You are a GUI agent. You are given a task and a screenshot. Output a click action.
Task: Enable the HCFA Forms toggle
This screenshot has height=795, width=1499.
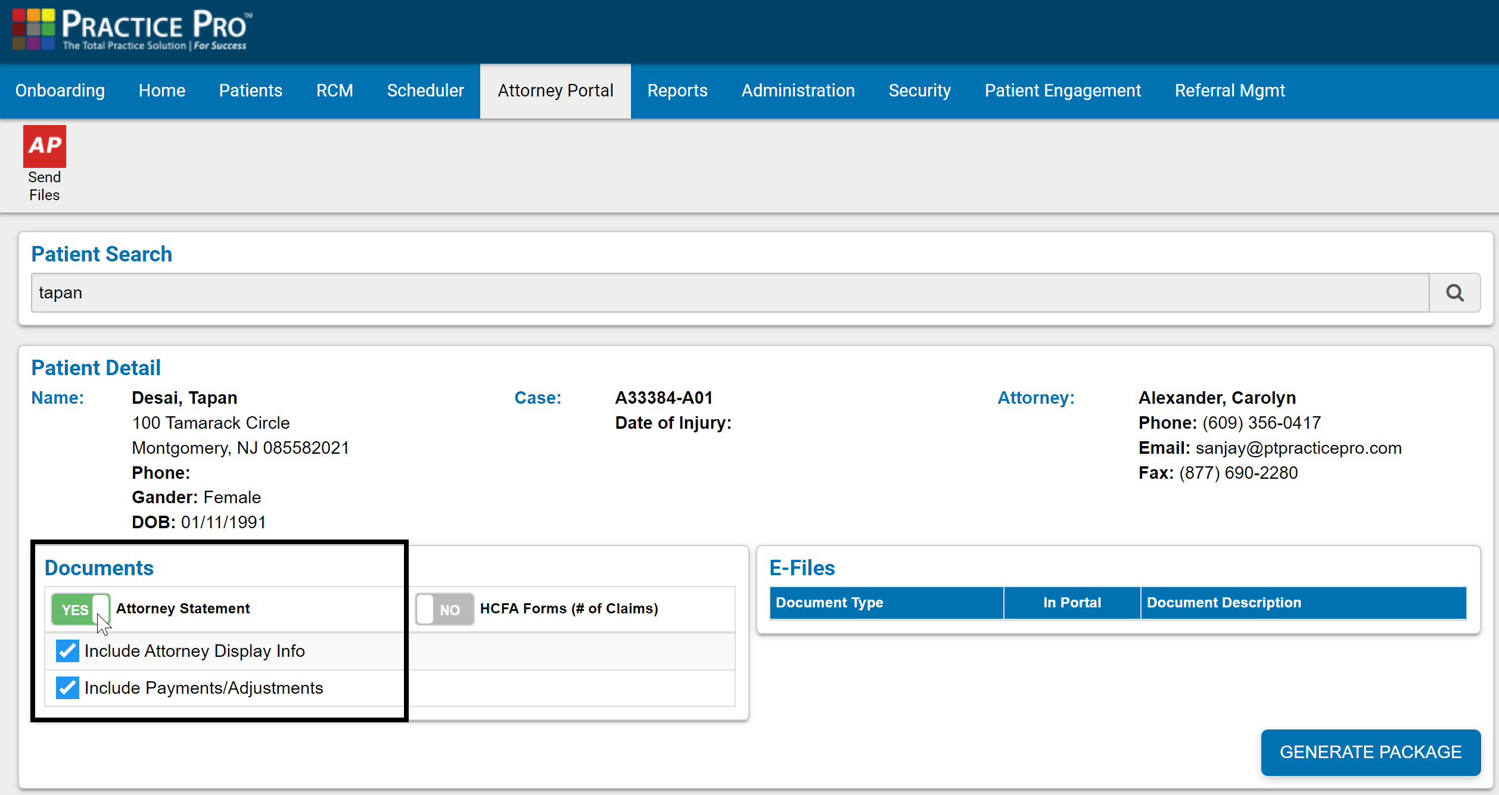[444, 609]
